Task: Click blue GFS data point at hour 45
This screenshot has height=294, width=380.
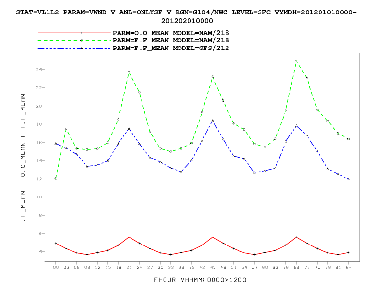Action: (213, 120)
